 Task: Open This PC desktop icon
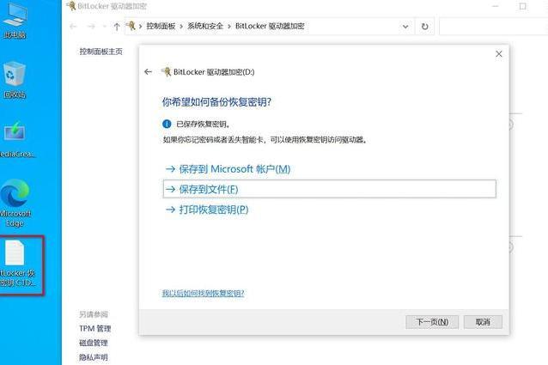click(15, 21)
